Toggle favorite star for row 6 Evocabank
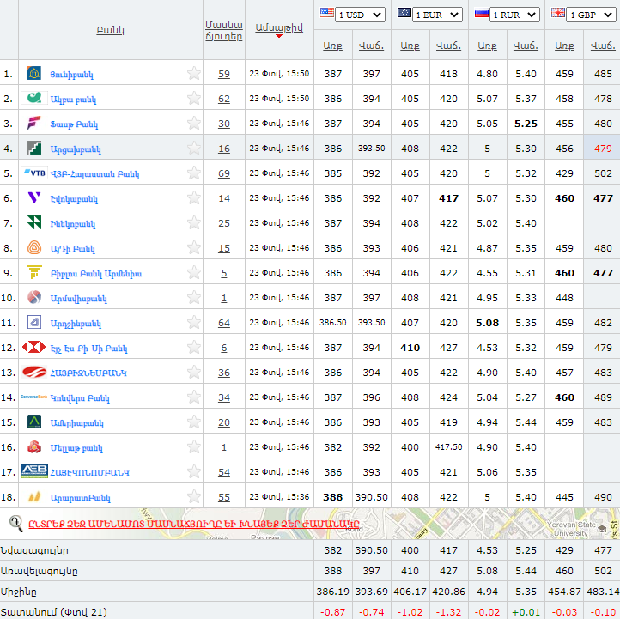 click(x=194, y=197)
